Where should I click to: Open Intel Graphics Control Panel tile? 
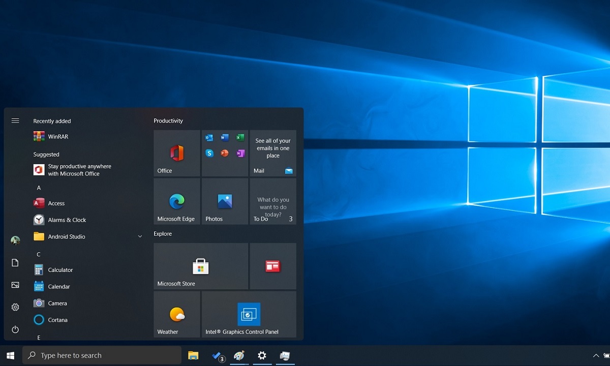(x=249, y=314)
